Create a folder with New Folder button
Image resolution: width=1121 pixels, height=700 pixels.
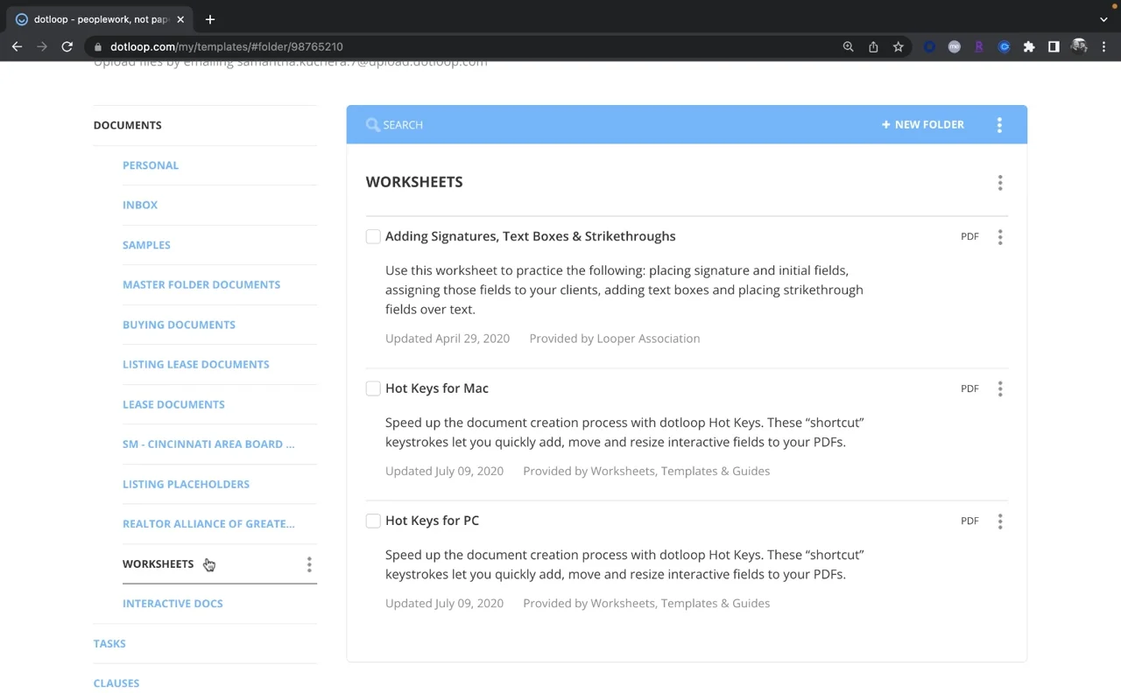923,125
